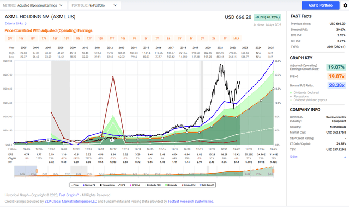Toggle EPS series in chart legend
The height and width of the screenshot is (207, 349).
tap(122, 185)
